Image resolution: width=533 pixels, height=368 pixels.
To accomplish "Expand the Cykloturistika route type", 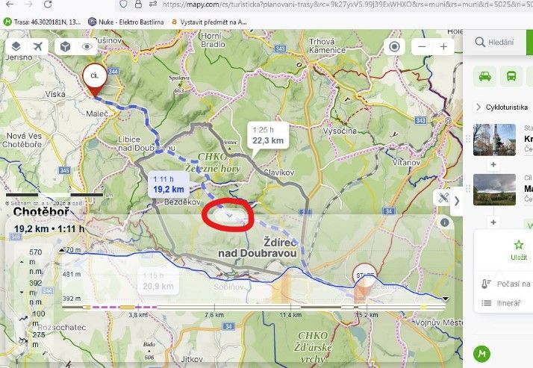I will click(479, 107).
